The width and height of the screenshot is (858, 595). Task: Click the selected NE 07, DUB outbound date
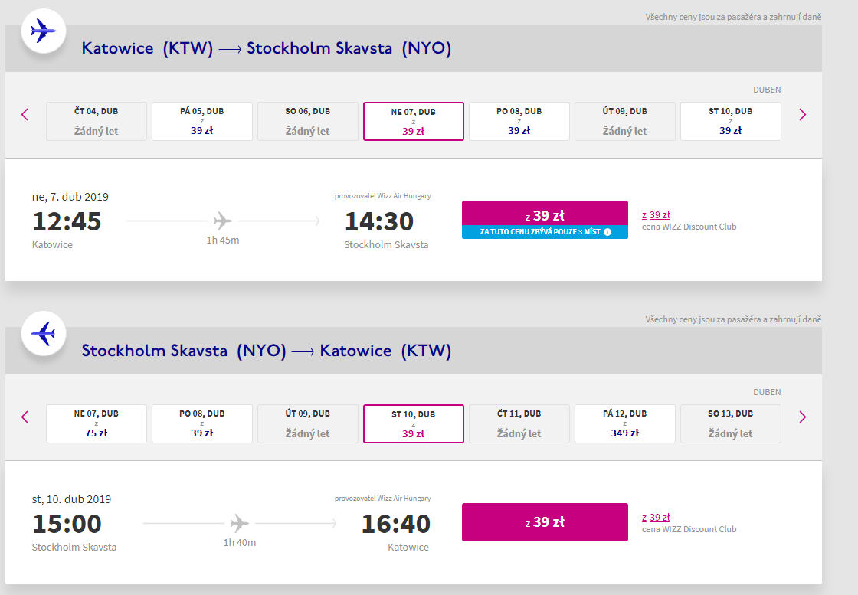[x=413, y=122]
